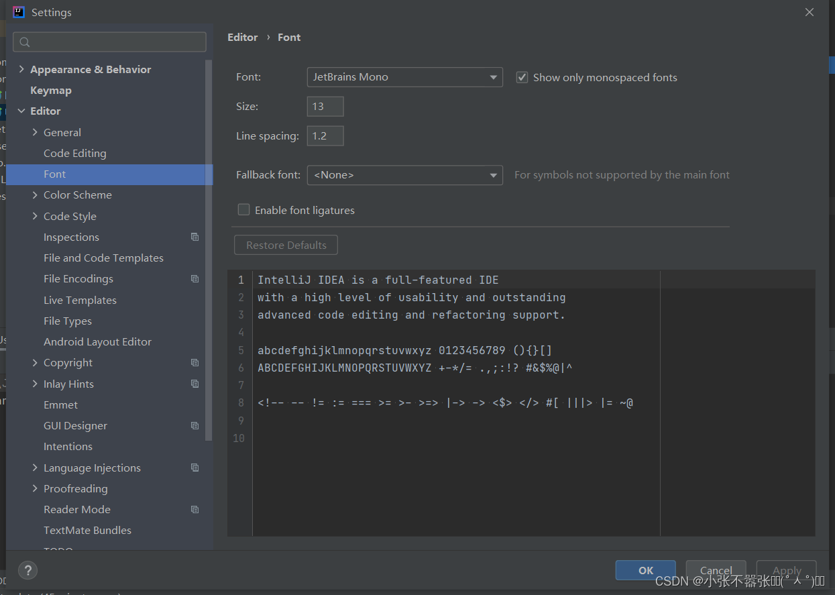The image size is (835, 595).
Task: Click into the settings search box
Action: 109,42
